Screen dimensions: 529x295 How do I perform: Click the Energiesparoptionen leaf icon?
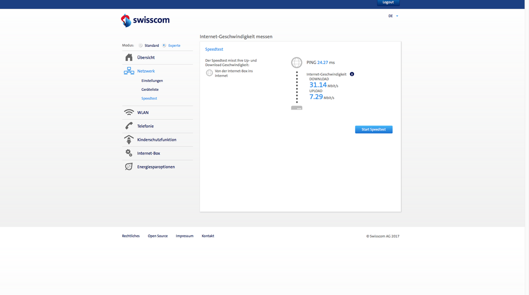click(129, 166)
